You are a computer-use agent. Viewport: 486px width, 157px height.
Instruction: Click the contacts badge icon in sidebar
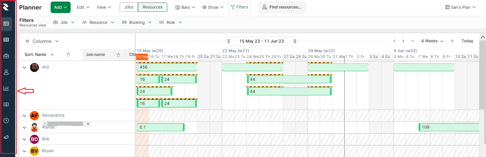(x=6, y=104)
